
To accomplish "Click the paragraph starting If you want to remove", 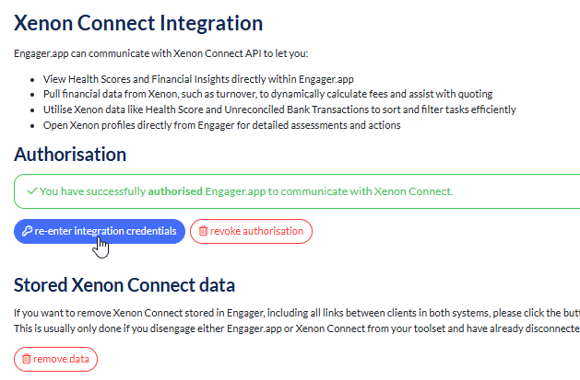I will click(x=295, y=314).
